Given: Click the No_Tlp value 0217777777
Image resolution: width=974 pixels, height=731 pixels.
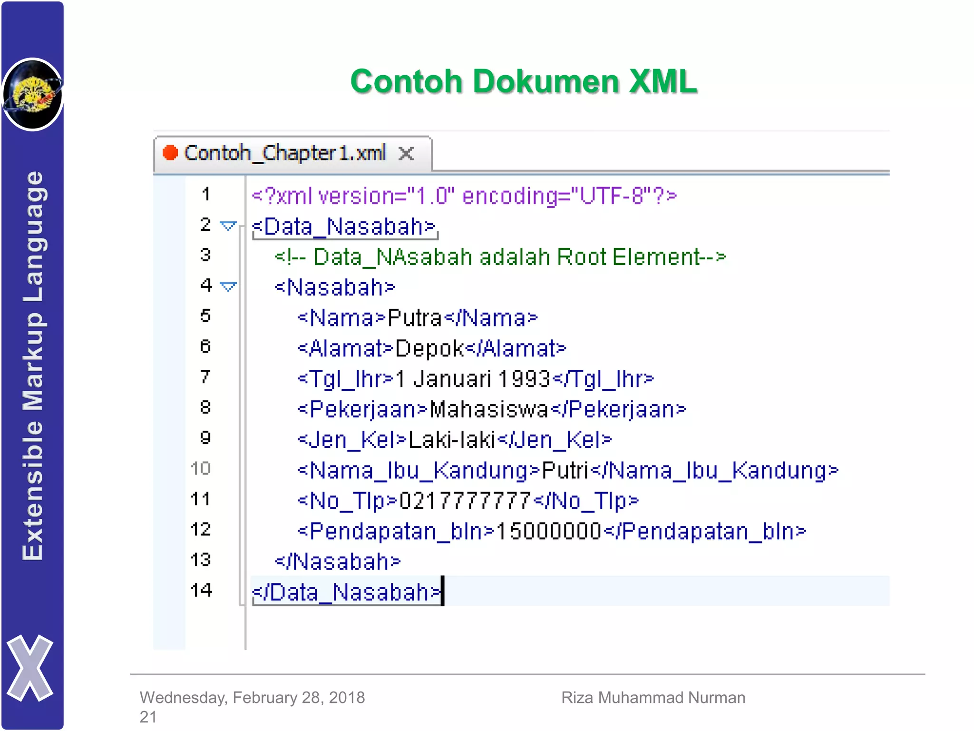Looking at the screenshot, I should click(465, 501).
